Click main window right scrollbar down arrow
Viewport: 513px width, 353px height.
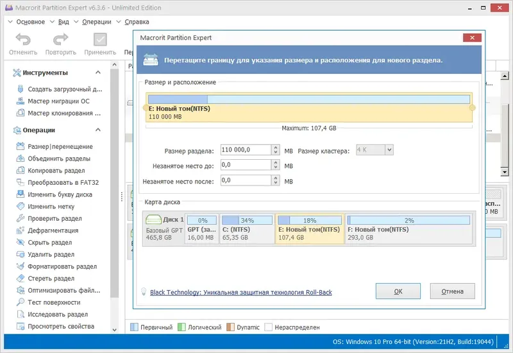pos(505,172)
